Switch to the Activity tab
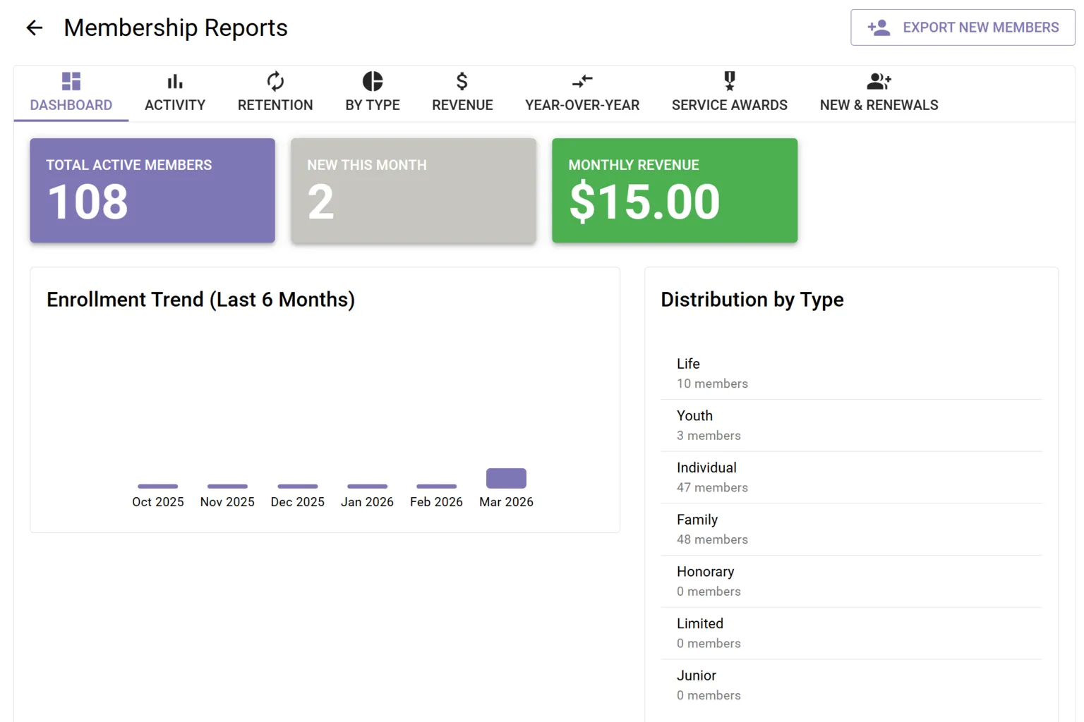The width and height of the screenshot is (1084, 722). (174, 92)
